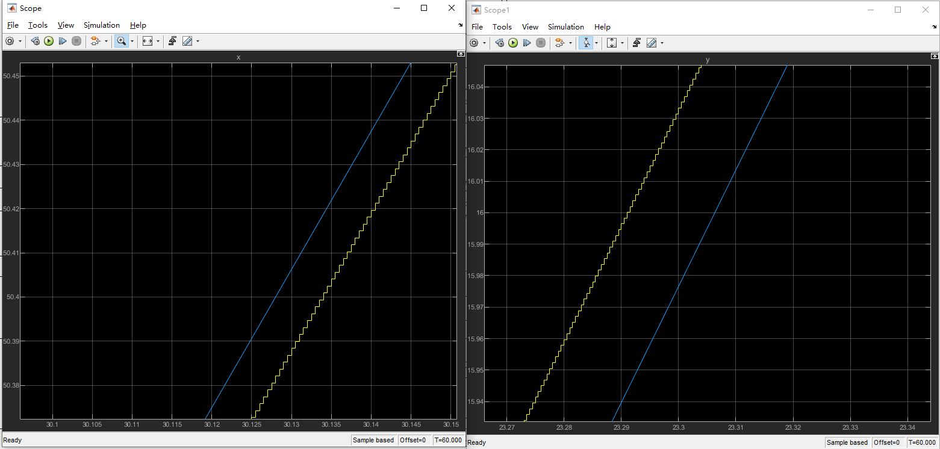Expand highlight block dropdown arrow in Scope1

(571, 43)
